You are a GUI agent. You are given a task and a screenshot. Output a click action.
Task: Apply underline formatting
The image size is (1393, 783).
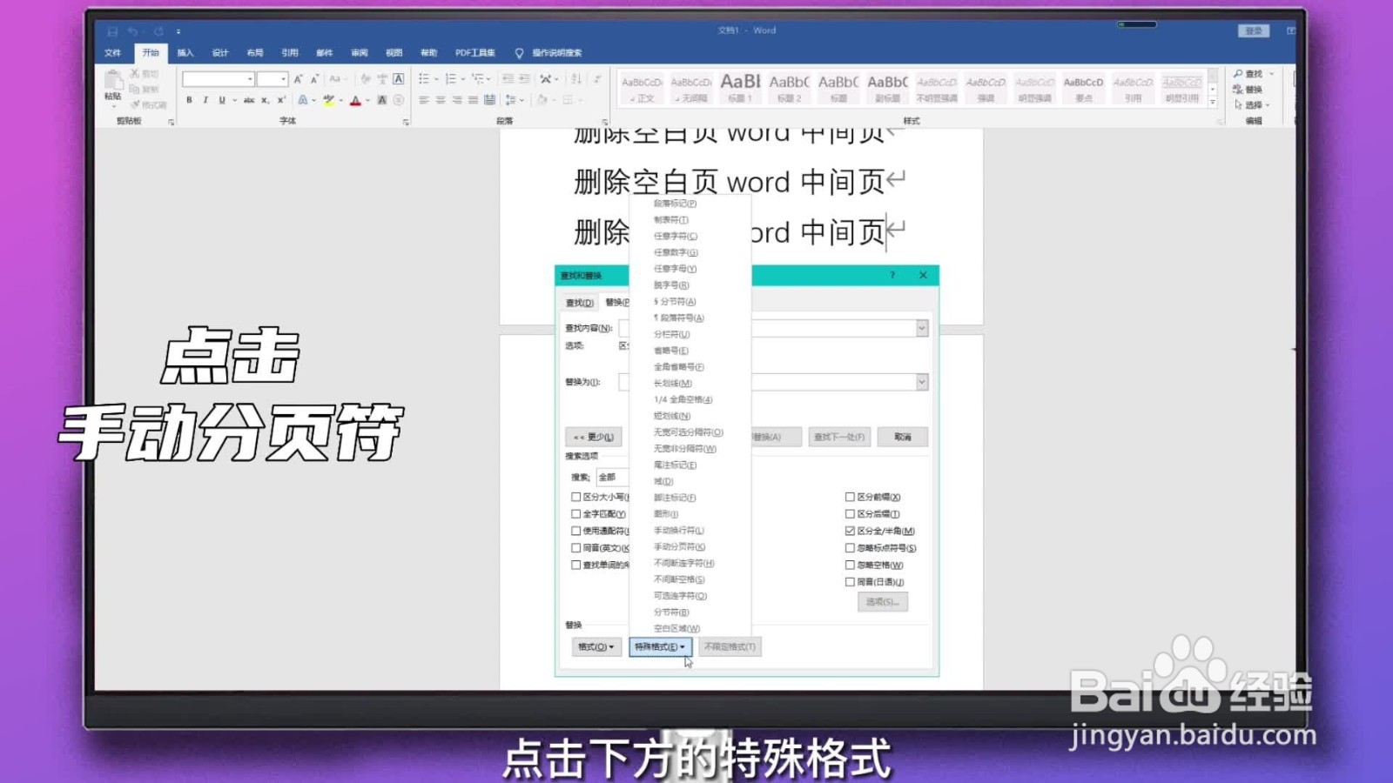click(x=222, y=101)
